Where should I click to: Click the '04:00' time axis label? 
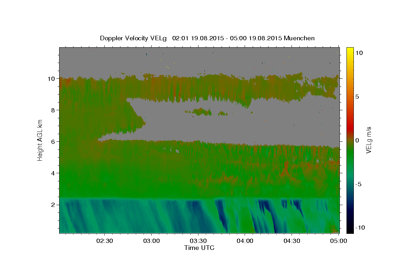[245, 241]
